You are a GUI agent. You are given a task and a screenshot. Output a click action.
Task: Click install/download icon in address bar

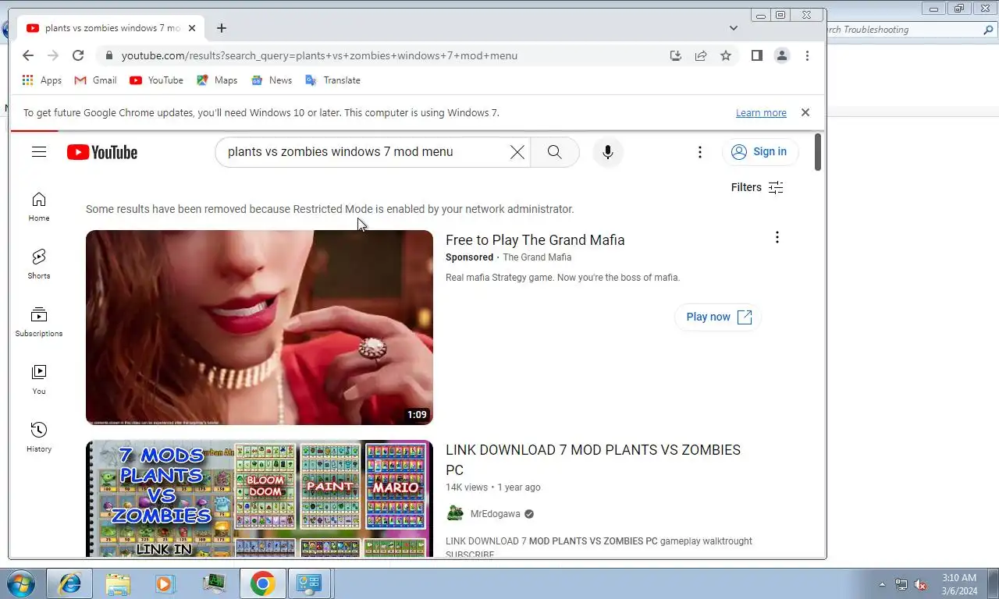point(676,55)
